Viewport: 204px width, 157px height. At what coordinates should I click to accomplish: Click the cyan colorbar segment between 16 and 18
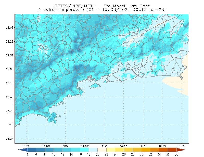(x=84, y=150)
